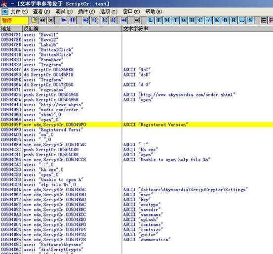The height and width of the screenshot is (254, 273).
Task: Click the R window icon left of 文件
Action: 5,12
